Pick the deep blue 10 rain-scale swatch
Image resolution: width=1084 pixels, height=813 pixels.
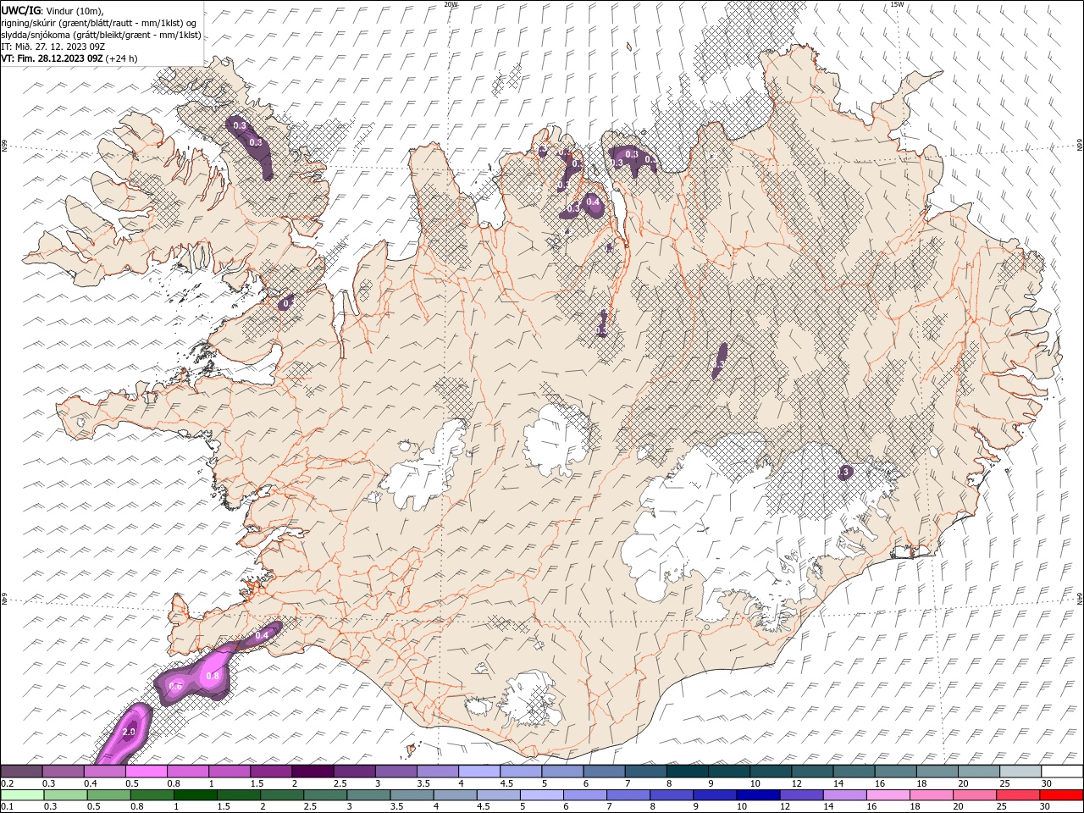click(758, 795)
